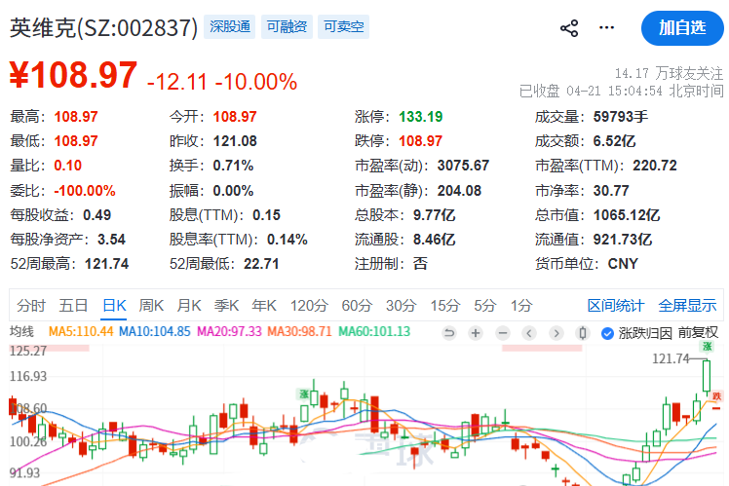Screen dimensions: 729x486
Task: Click the stock title 英维克(SZ:002837)
Action: coord(103,28)
